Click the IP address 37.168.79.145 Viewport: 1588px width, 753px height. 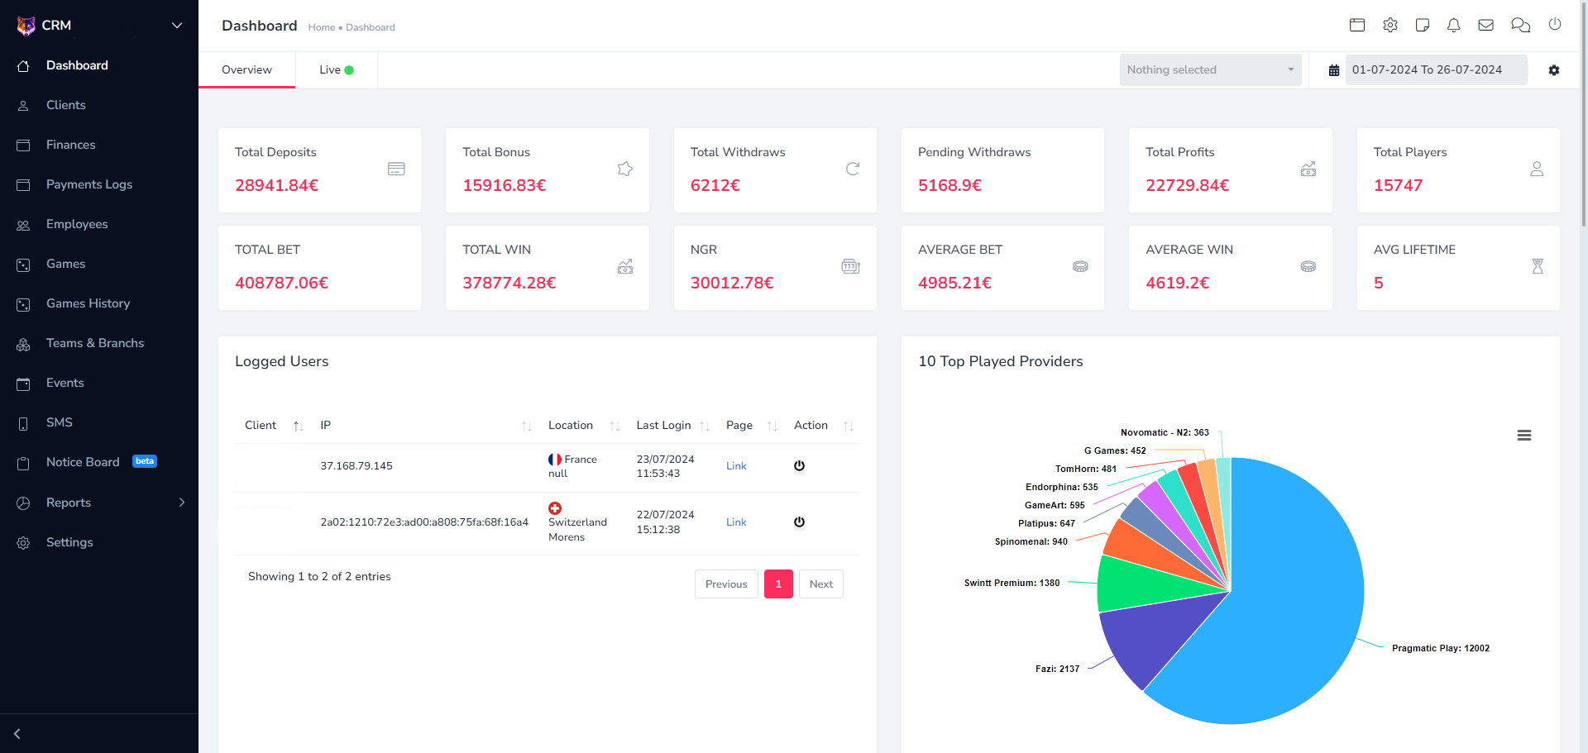356,466
